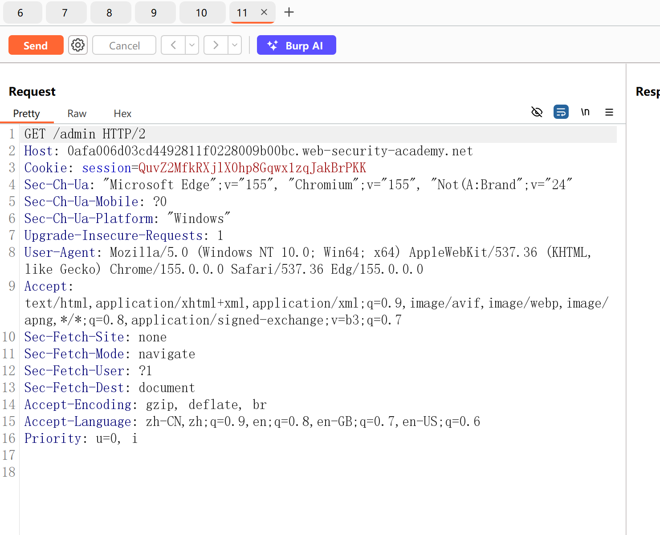Image resolution: width=660 pixels, height=535 pixels.
Task: Open request settings gear icon
Action: (78, 45)
